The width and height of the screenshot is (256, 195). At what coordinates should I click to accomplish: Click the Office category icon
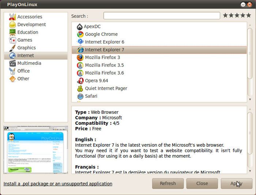(12, 71)
